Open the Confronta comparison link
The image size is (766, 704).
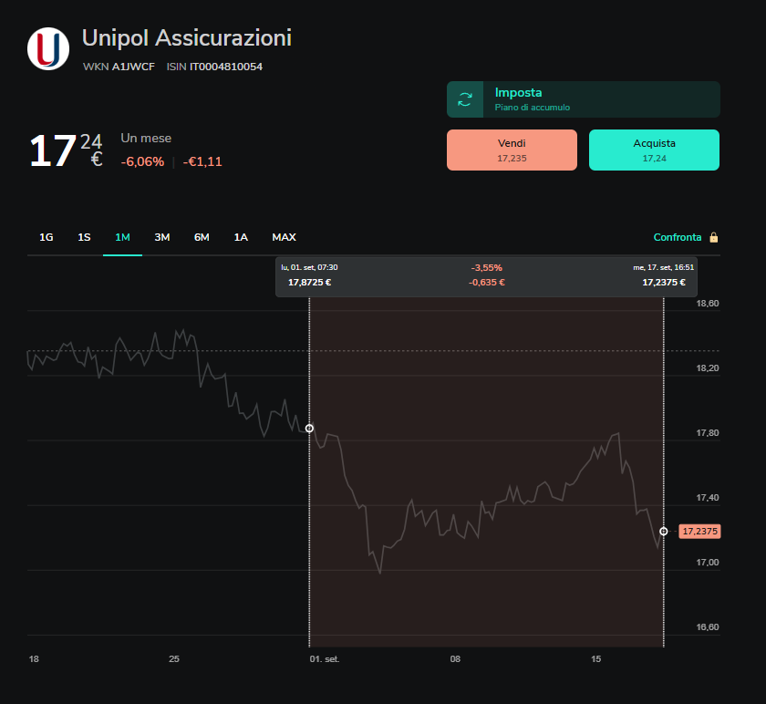pos(677,237)
